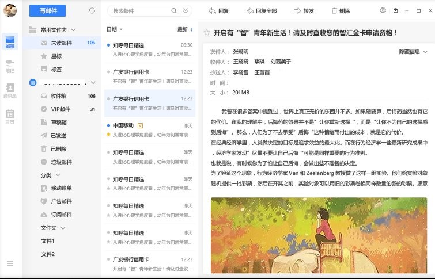435x279 pixels.
Task: Click cc recipient 李晓雪
Action: 240,72
